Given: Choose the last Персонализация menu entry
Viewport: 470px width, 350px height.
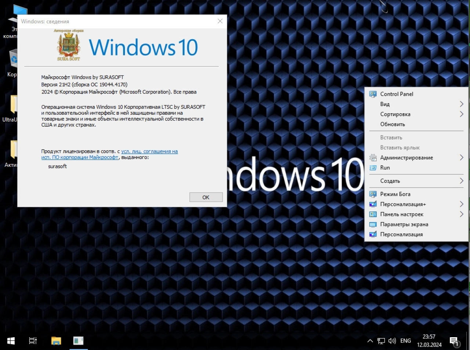Looking at the screenshot, I should [416, 234].
